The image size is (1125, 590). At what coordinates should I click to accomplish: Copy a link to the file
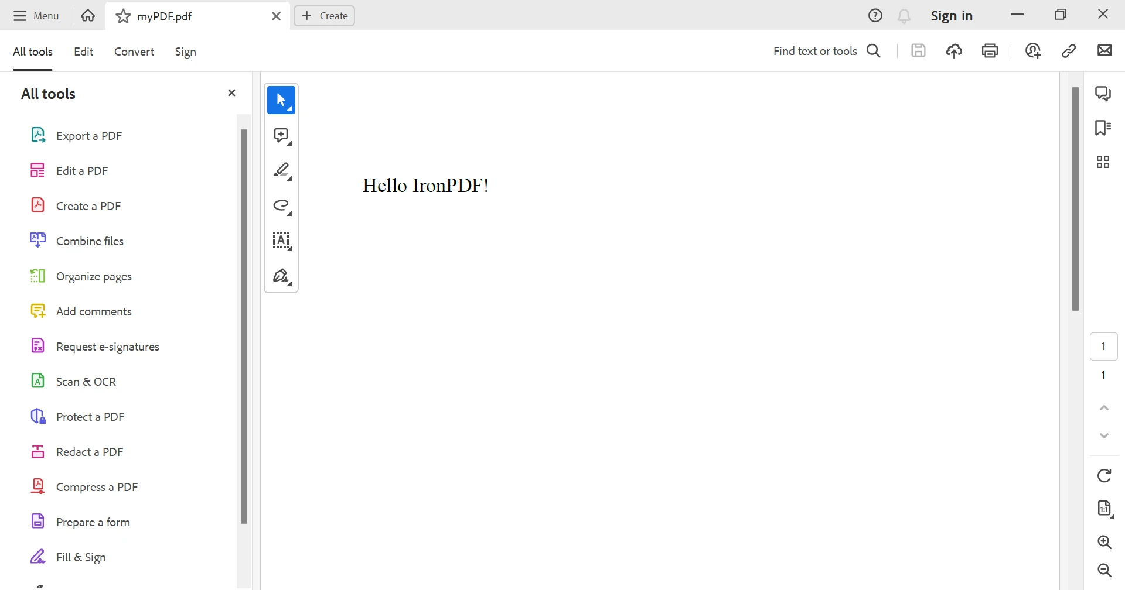click(x=1069, y=51)
